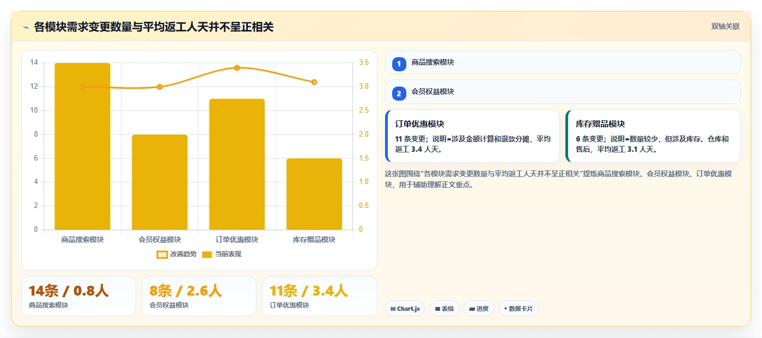
Task: Click the 双轴关联 label
Action: pos(725,27)
